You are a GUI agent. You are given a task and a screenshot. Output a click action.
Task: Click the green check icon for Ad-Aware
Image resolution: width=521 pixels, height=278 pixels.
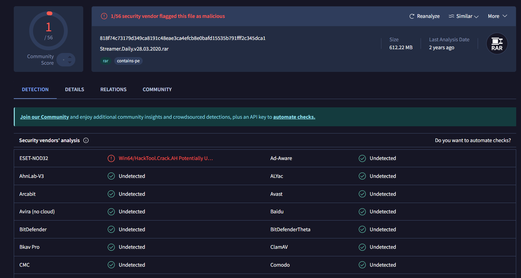pyautogui.click(x=362, y=158)
